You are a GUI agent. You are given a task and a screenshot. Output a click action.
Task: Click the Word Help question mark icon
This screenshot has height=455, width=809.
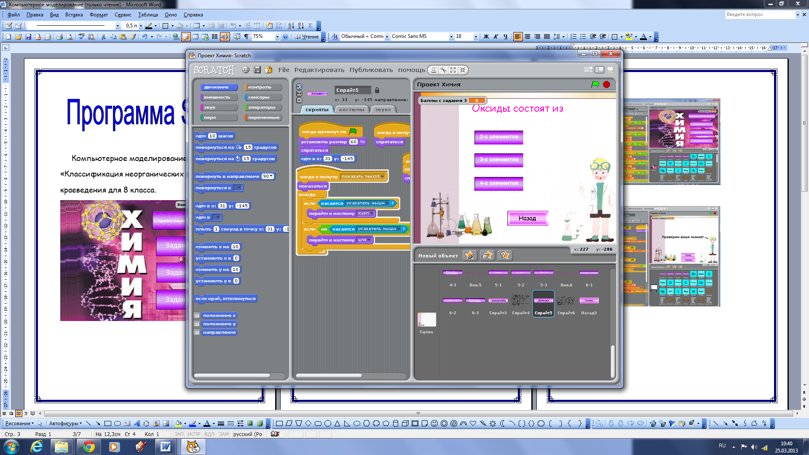[285, 37]
